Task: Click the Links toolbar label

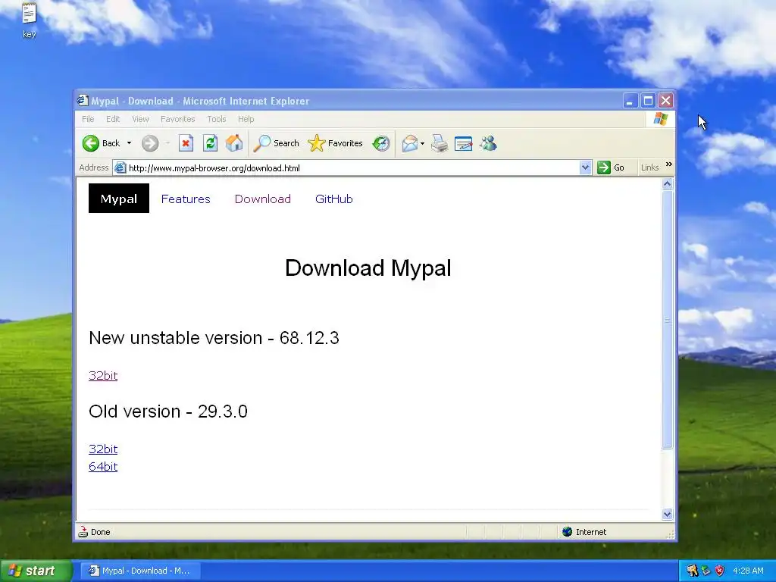Action: (x=649, y=167)
